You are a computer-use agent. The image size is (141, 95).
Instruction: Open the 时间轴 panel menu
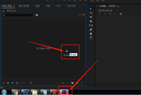coord(118,6)
